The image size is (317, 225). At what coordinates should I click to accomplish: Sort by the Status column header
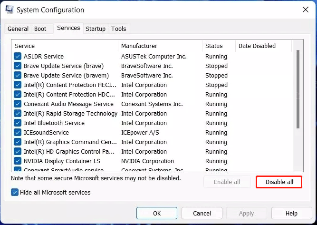[x=219, y=46]
